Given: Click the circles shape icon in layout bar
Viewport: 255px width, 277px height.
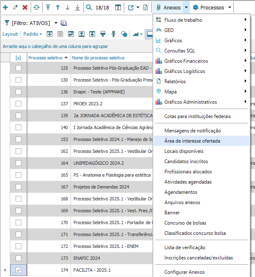Looking at the screenshot, I should [124, 34].
